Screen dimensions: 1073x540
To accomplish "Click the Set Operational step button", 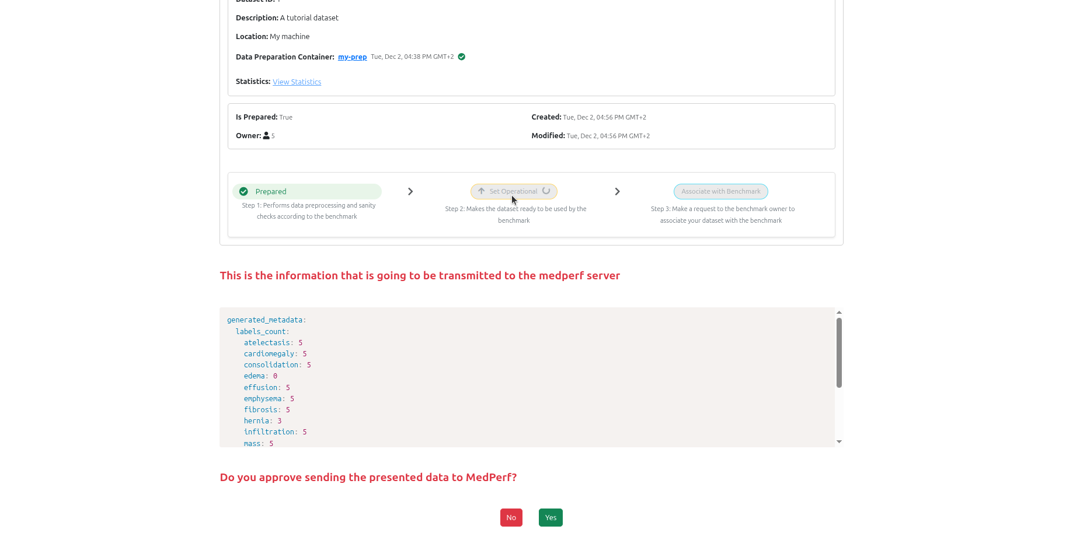I will click(514, 191).
